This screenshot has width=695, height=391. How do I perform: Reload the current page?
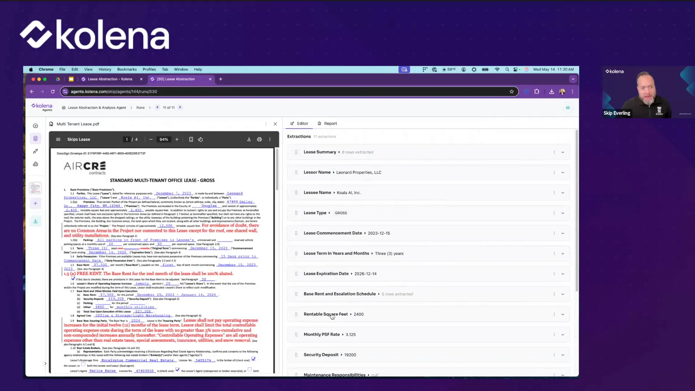(x=53, y=92)
